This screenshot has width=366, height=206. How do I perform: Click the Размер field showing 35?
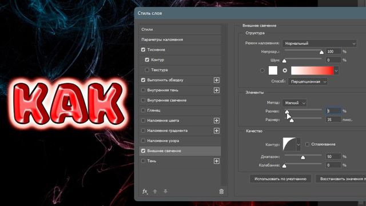[x=333, y=120]
